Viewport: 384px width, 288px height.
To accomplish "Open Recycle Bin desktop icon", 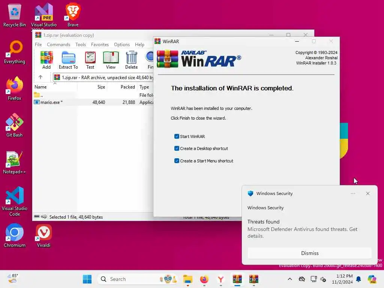I will [x=15, y=15].
